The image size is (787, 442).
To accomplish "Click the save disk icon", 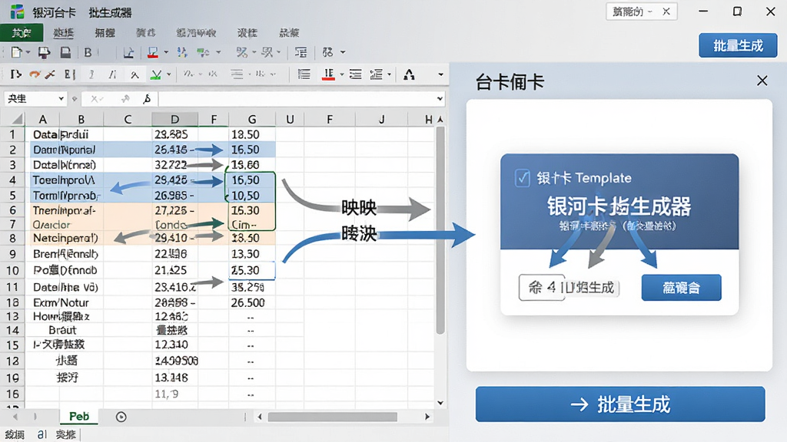I will coord(65,52).
